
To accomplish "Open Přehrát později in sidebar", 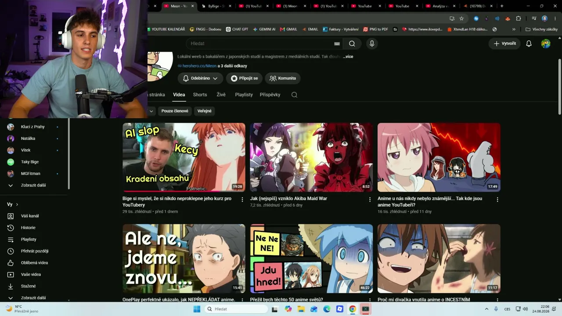I will point(34,251).
